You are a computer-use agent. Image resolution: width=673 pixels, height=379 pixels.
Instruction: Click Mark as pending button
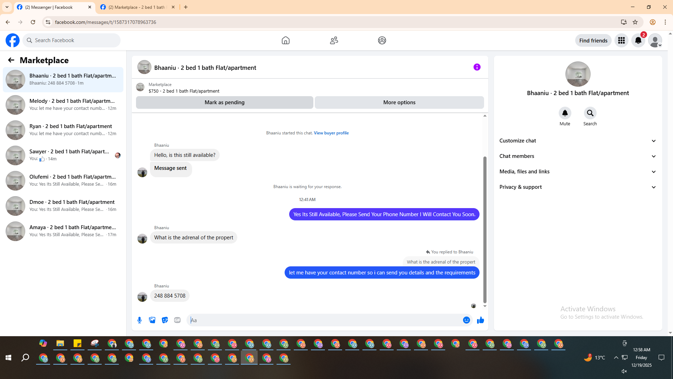[224, 102]
